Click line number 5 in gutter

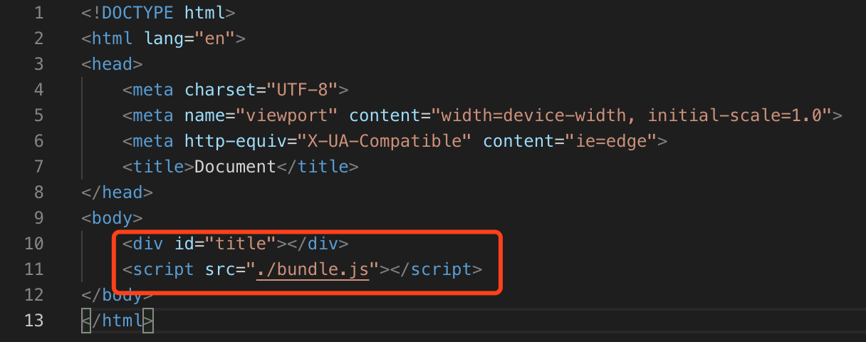click(x=38, y=115)
